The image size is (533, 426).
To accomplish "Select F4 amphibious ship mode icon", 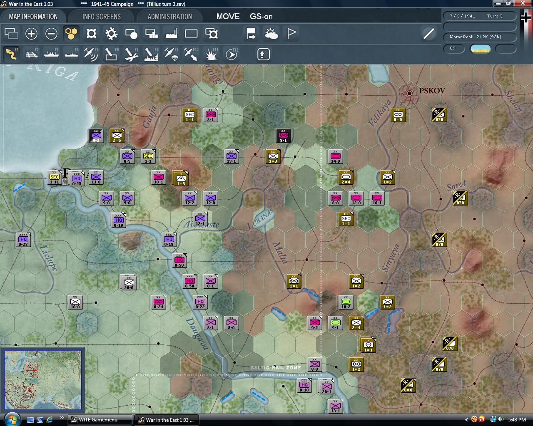I will point(71,54).
